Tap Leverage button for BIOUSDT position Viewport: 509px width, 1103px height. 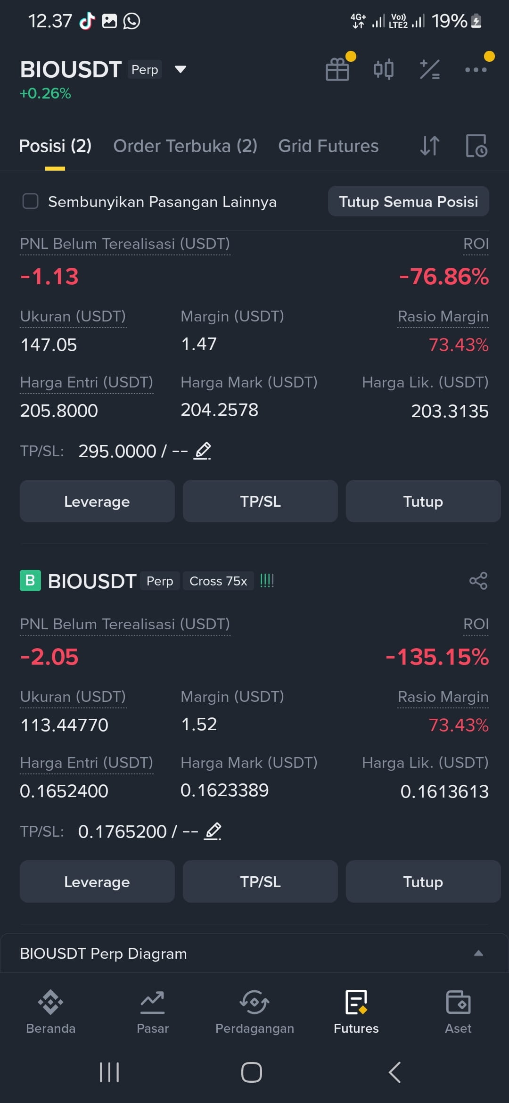tap(97, 881)
